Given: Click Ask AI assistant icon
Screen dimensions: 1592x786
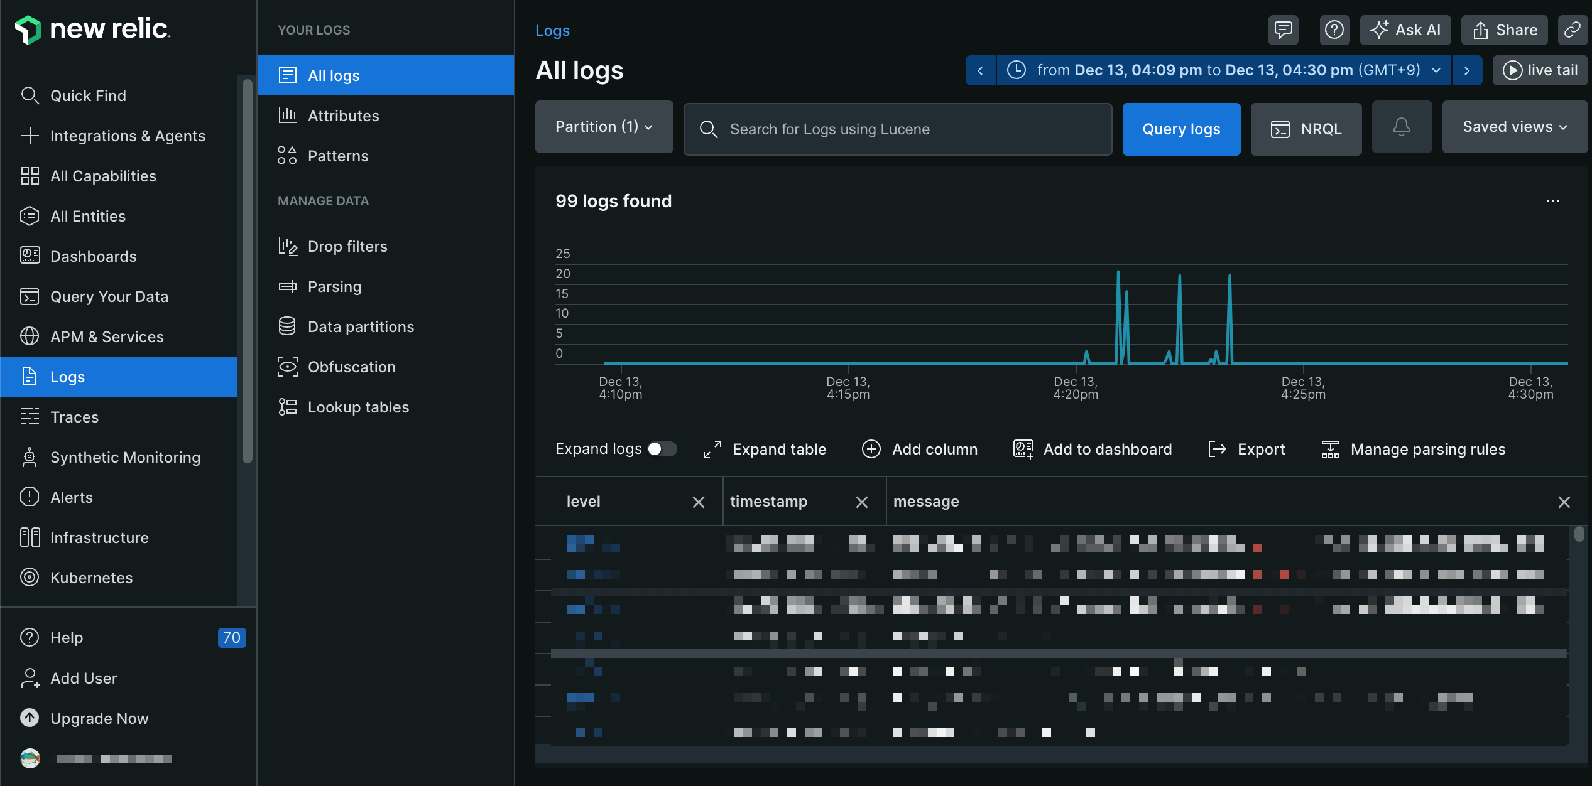Looking at the screenshot, I should point(1406,28).
